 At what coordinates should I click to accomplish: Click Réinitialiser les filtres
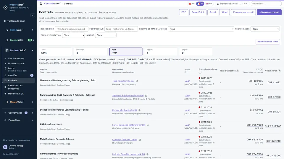[268, 42]
